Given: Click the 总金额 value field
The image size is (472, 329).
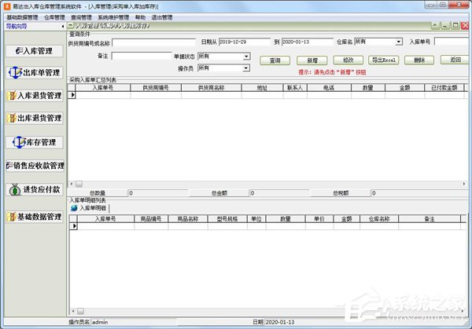Looking at the screenshot, I should (x=279, y=193).
